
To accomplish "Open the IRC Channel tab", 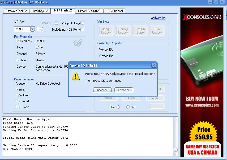I will (x=115, y=11).
